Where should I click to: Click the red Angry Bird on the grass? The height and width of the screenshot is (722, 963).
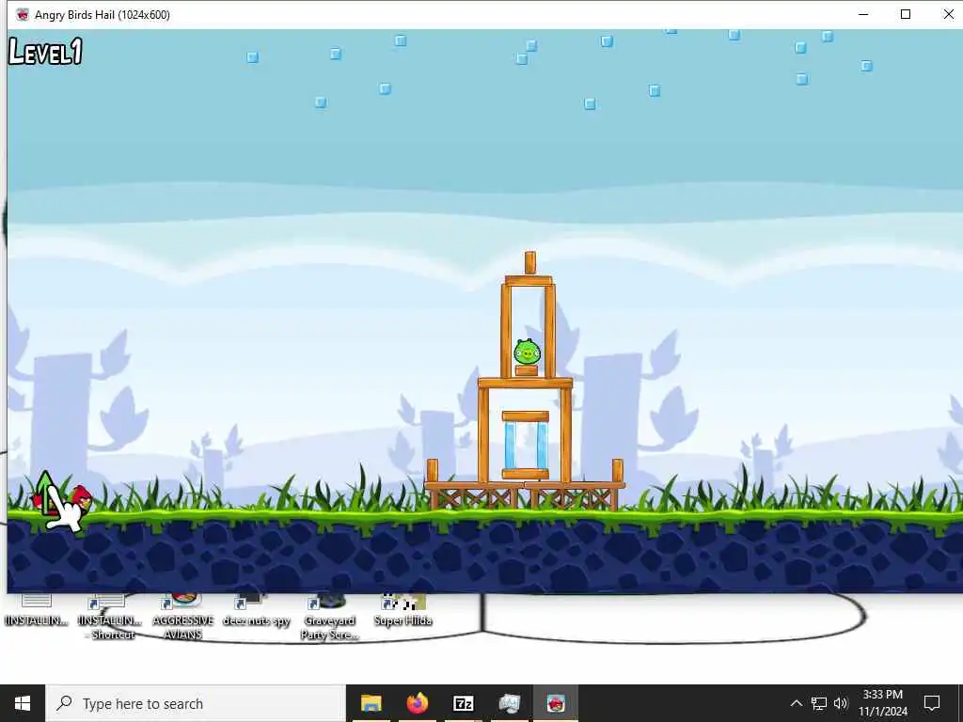coord(79,498)
